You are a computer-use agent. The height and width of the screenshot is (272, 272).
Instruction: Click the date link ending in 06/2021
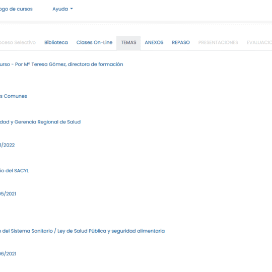pos(8,253)
